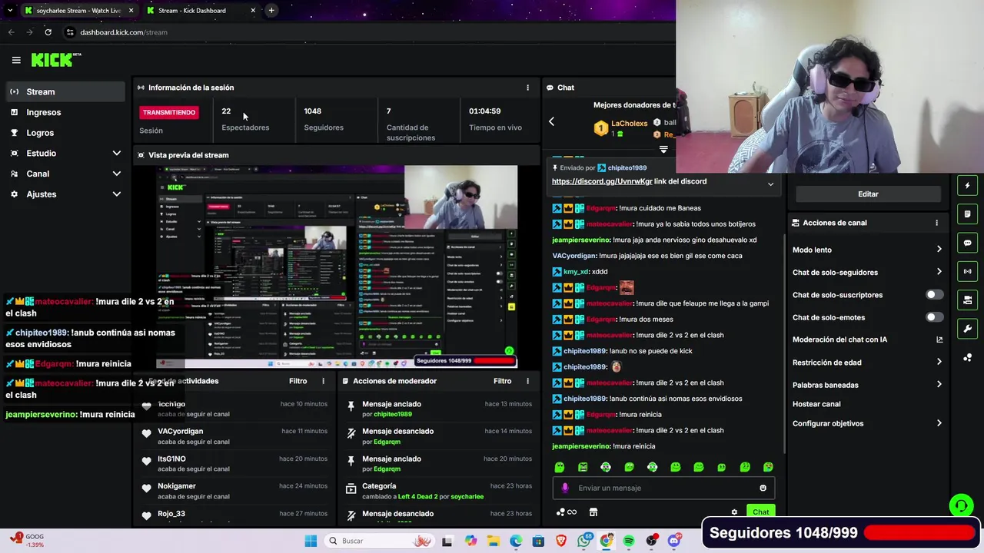The image size is (984, 553).
Task: Open Modo lento options arrow
Action: click(x=939, y=250)
